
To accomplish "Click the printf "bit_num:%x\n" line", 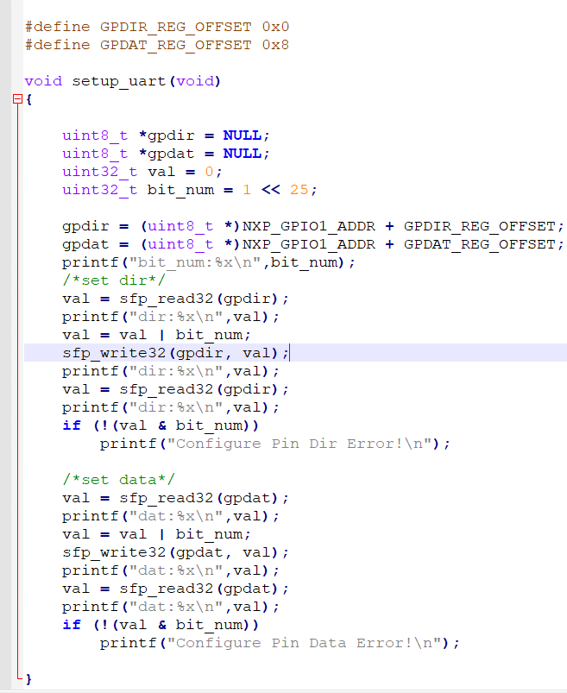I will point(208,262).
